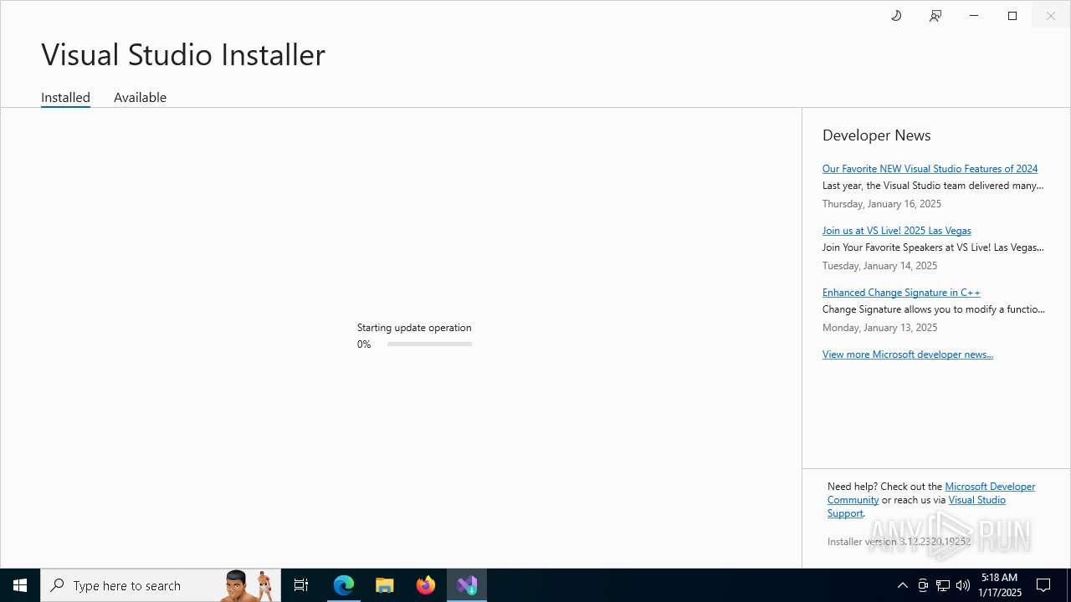Image resolution: width=1071 pixels, height=602 pixels.
Task: Click View more Microsoft developer news
Action: pos(907,355)
